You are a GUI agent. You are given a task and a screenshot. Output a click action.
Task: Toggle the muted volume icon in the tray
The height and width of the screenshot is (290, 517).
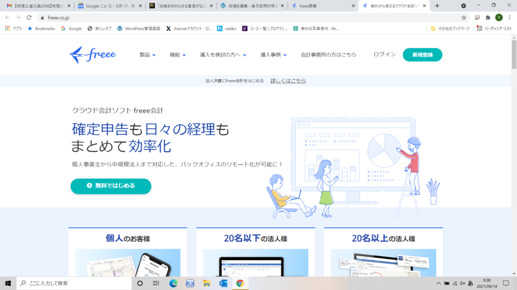coord(462,283)
